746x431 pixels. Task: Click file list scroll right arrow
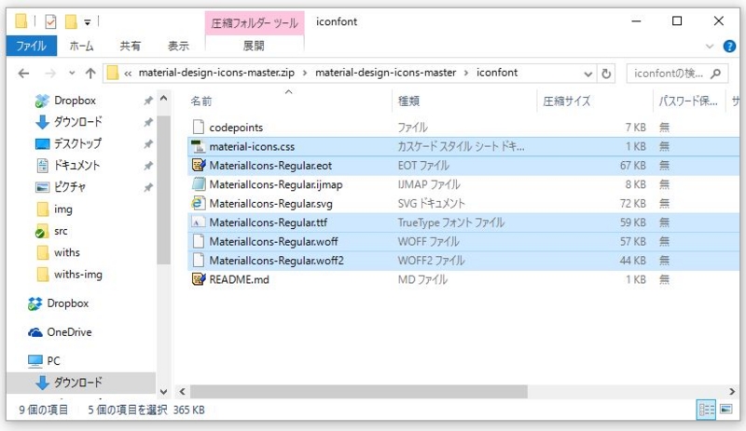(732, 392)
